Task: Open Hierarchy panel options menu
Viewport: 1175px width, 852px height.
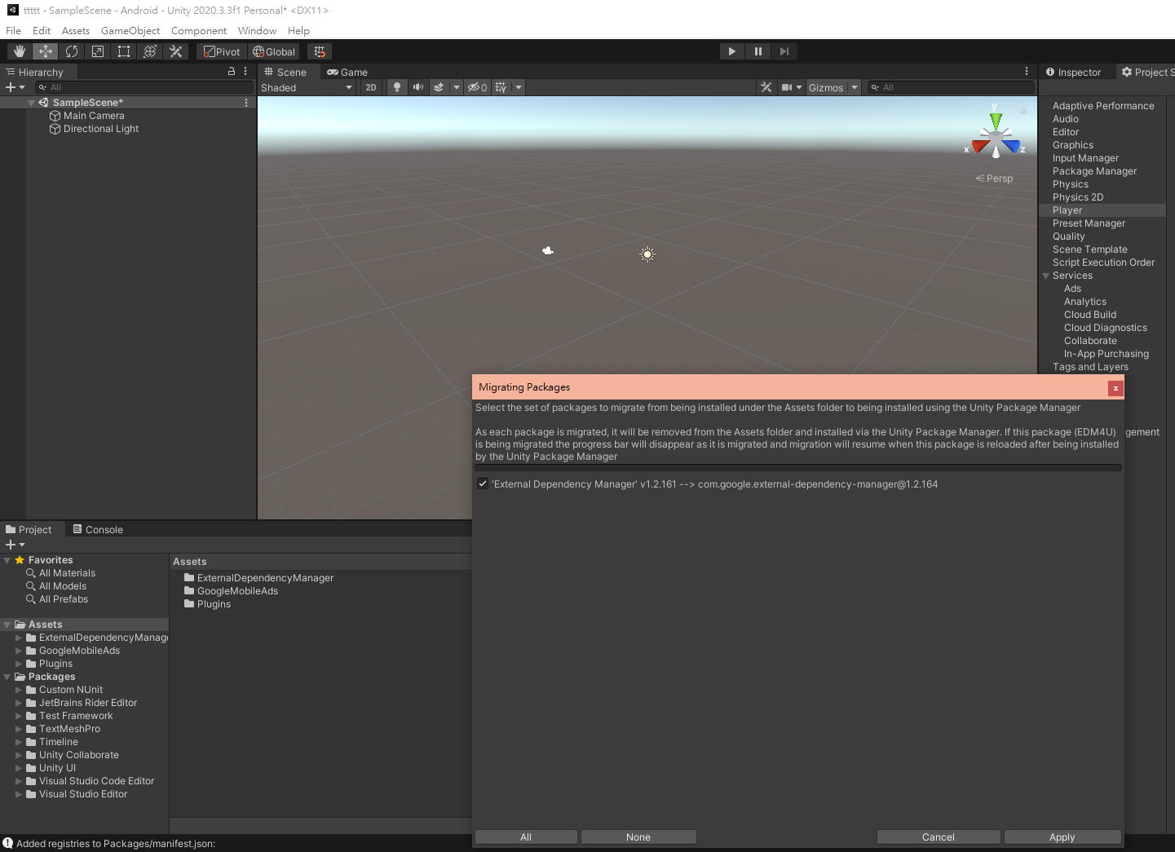Action: pyautogui.click(x=245, y=72)
